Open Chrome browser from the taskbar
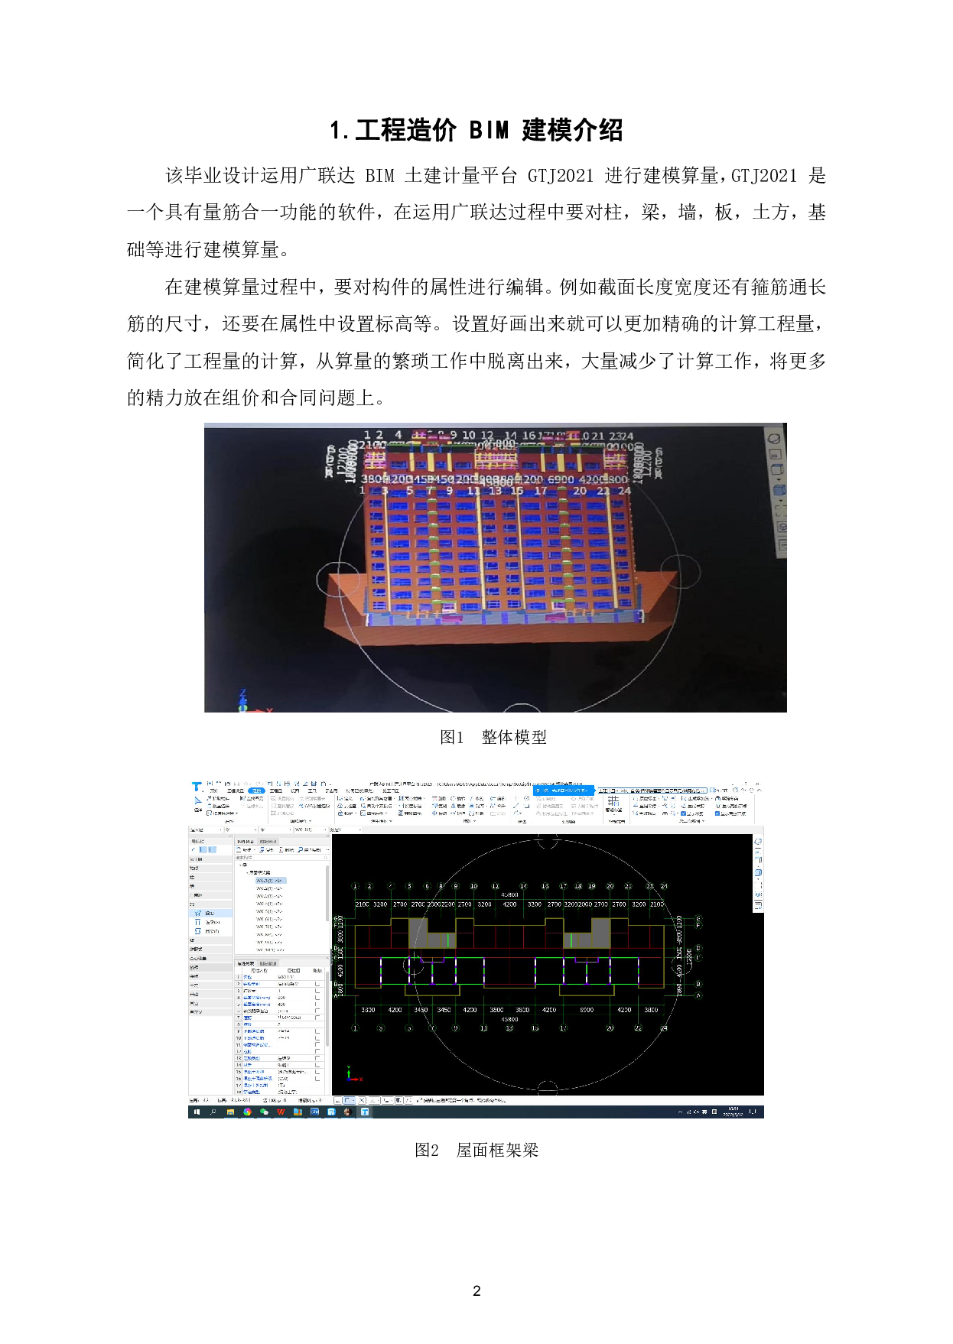 tap(247, 1112)
